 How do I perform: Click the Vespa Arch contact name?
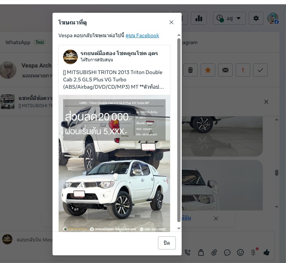coord(36,65)
